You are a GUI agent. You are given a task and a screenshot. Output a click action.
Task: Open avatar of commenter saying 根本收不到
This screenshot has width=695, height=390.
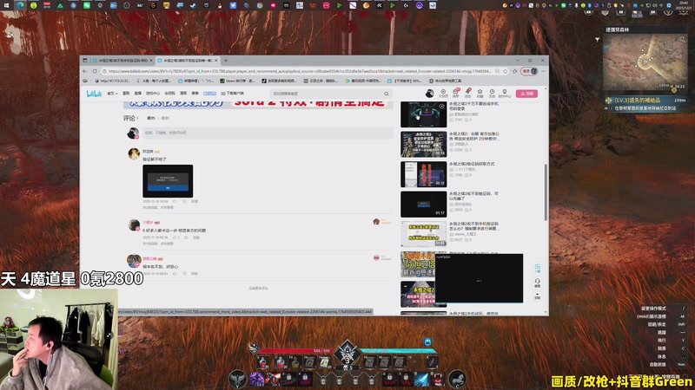point(134,261)
